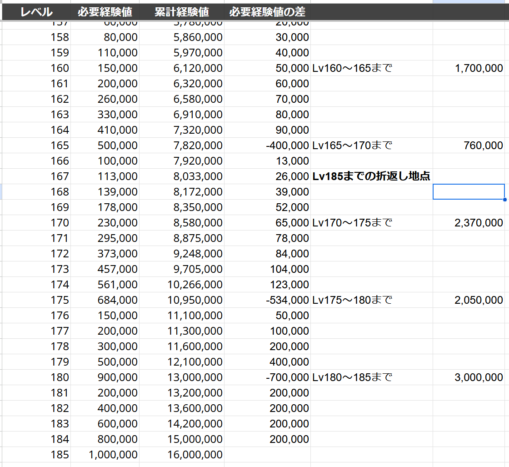Screen dimensions: 509x467
Task: Select the 累計経験値 header cell
Action: click(x=182, y=12)
